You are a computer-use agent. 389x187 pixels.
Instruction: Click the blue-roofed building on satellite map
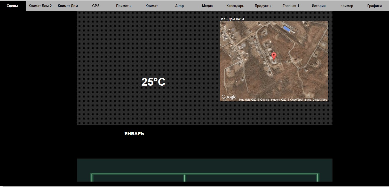click(x=287, y=28)
